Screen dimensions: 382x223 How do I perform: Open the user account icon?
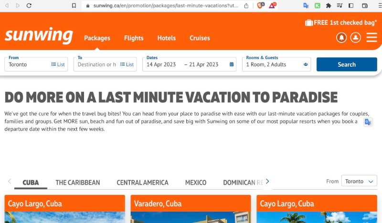pos(355,38)
